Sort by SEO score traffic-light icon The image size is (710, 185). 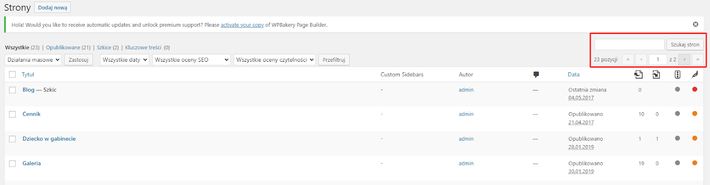[677, 75]
